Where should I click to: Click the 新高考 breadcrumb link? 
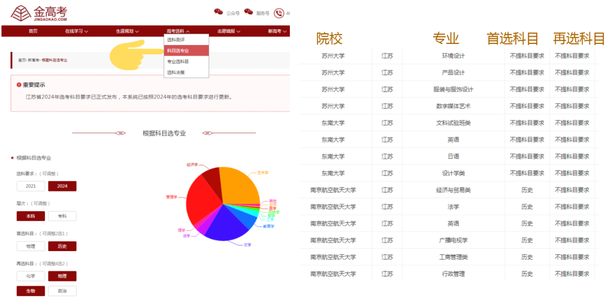[33, 60]
